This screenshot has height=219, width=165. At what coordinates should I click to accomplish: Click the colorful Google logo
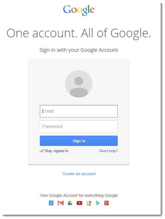pos(79,10)
